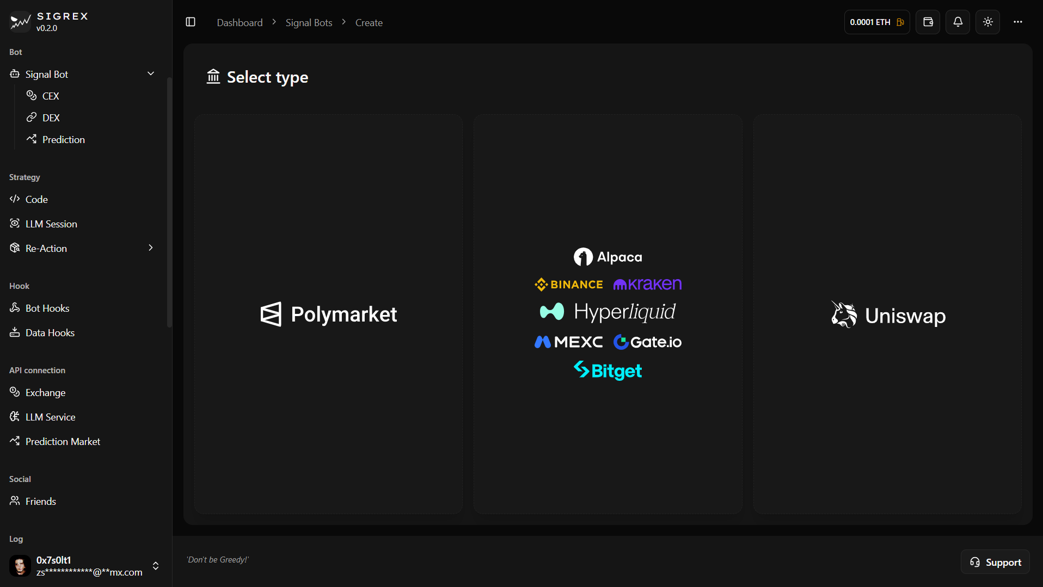Toggle the sidebar panel icon

point(191,22)
